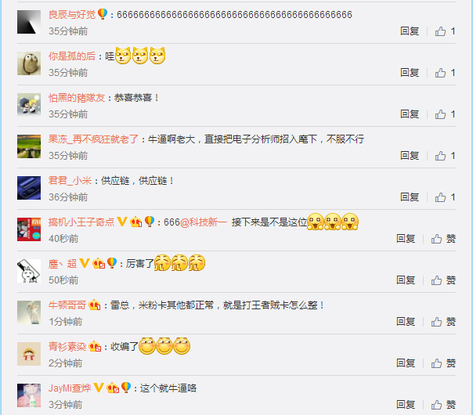Like JayMi查烨's comment
This screenshot has width=473, height=415.
coord(443,405)
